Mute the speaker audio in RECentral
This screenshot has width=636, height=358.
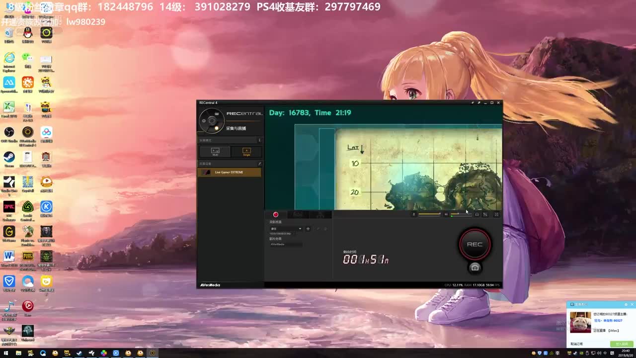coord(446,214)
